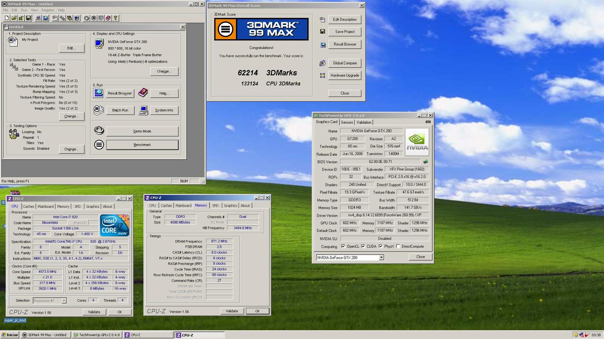Click the 62214 3DMarks score text
Image resolution: width=604 pixels, height=339 pixels.
267,73
